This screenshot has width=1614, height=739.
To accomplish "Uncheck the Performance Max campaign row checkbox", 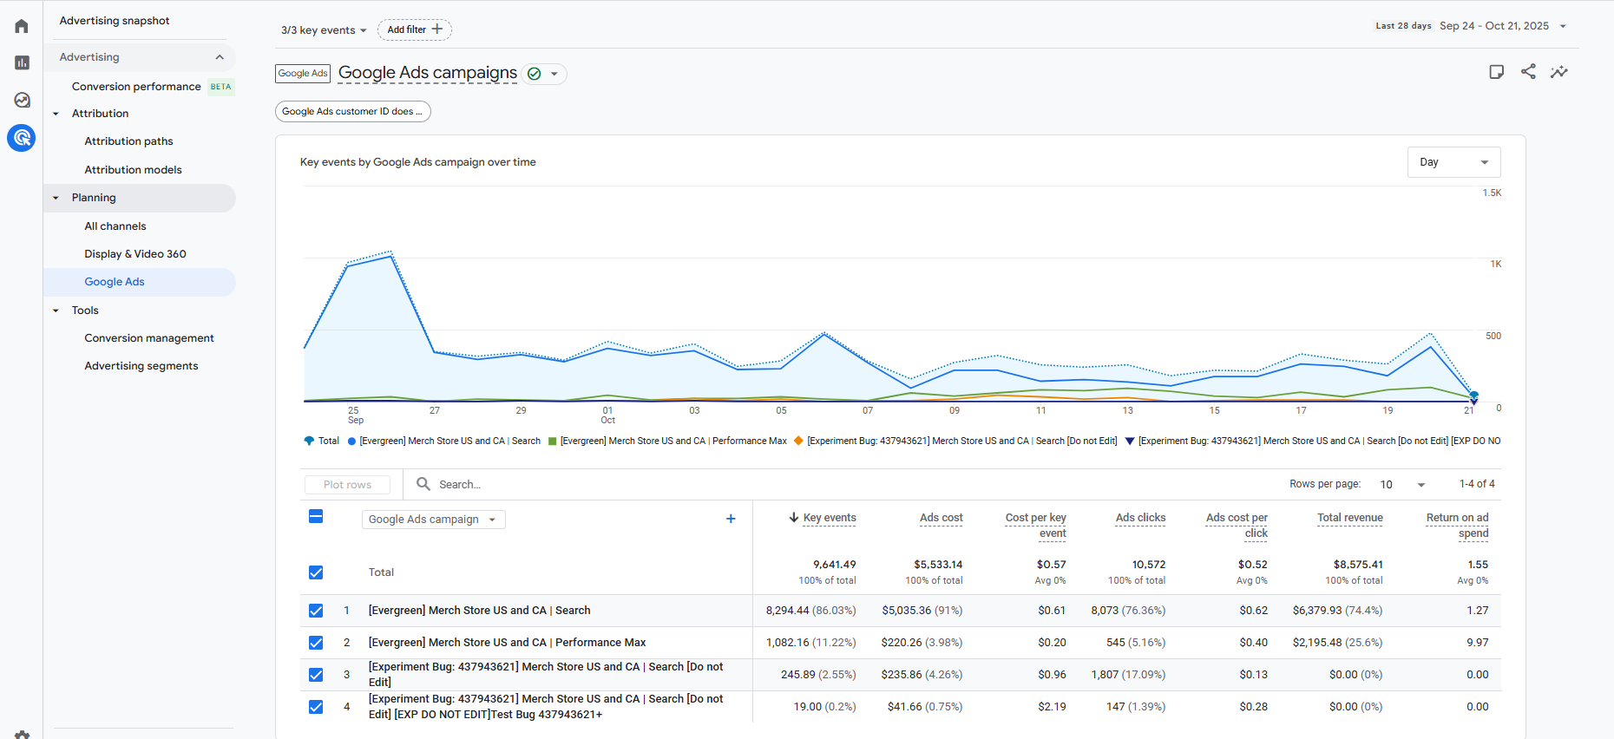I will tap(316, 643).
